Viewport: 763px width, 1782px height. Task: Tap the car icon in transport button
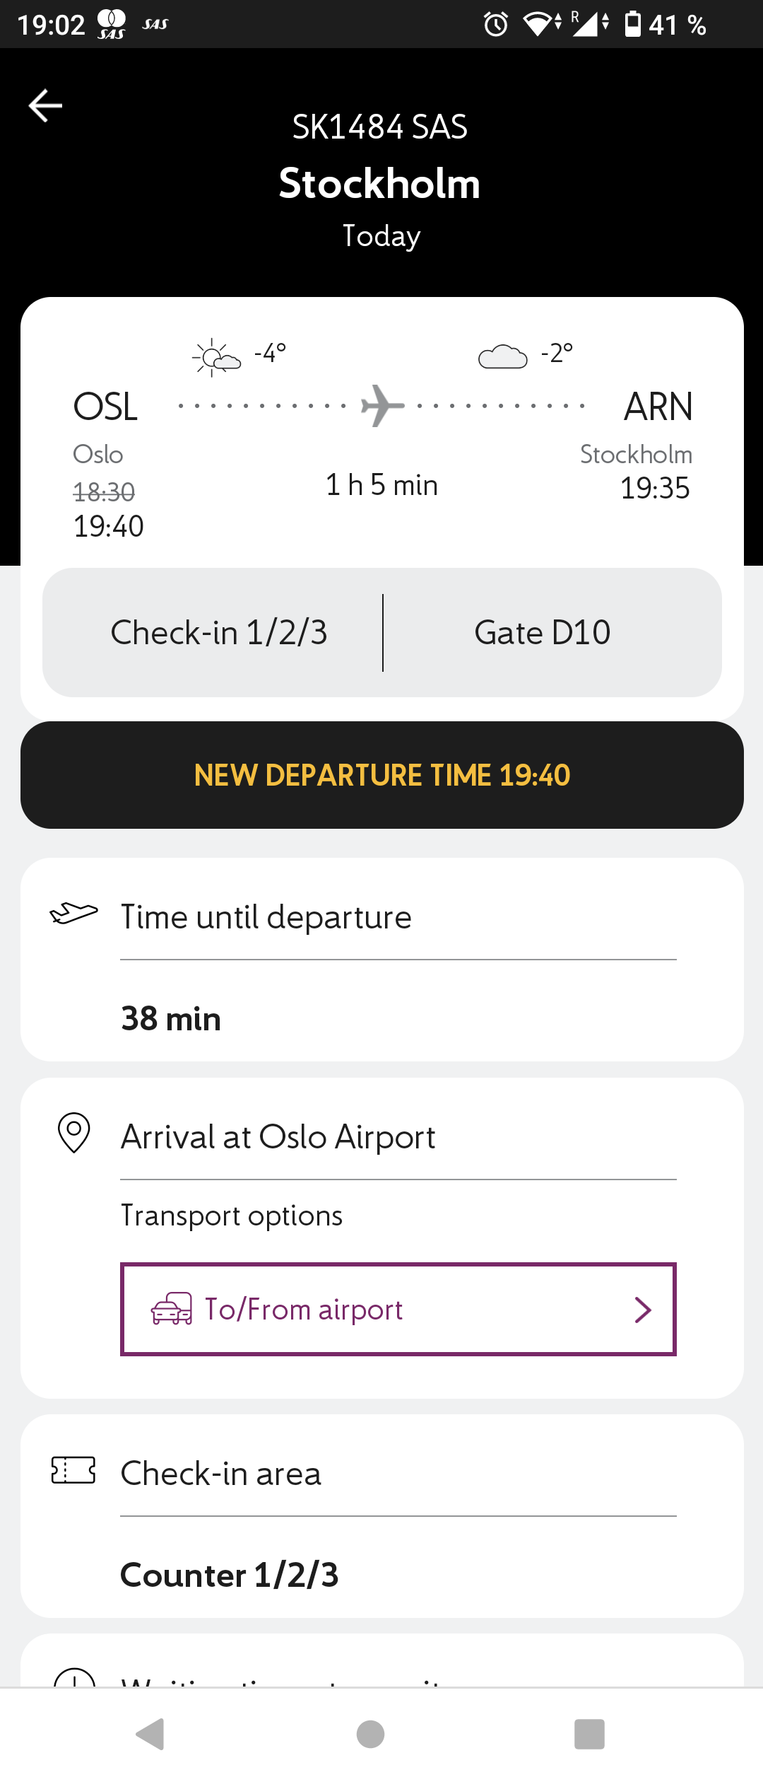(x=172, y=1309)
